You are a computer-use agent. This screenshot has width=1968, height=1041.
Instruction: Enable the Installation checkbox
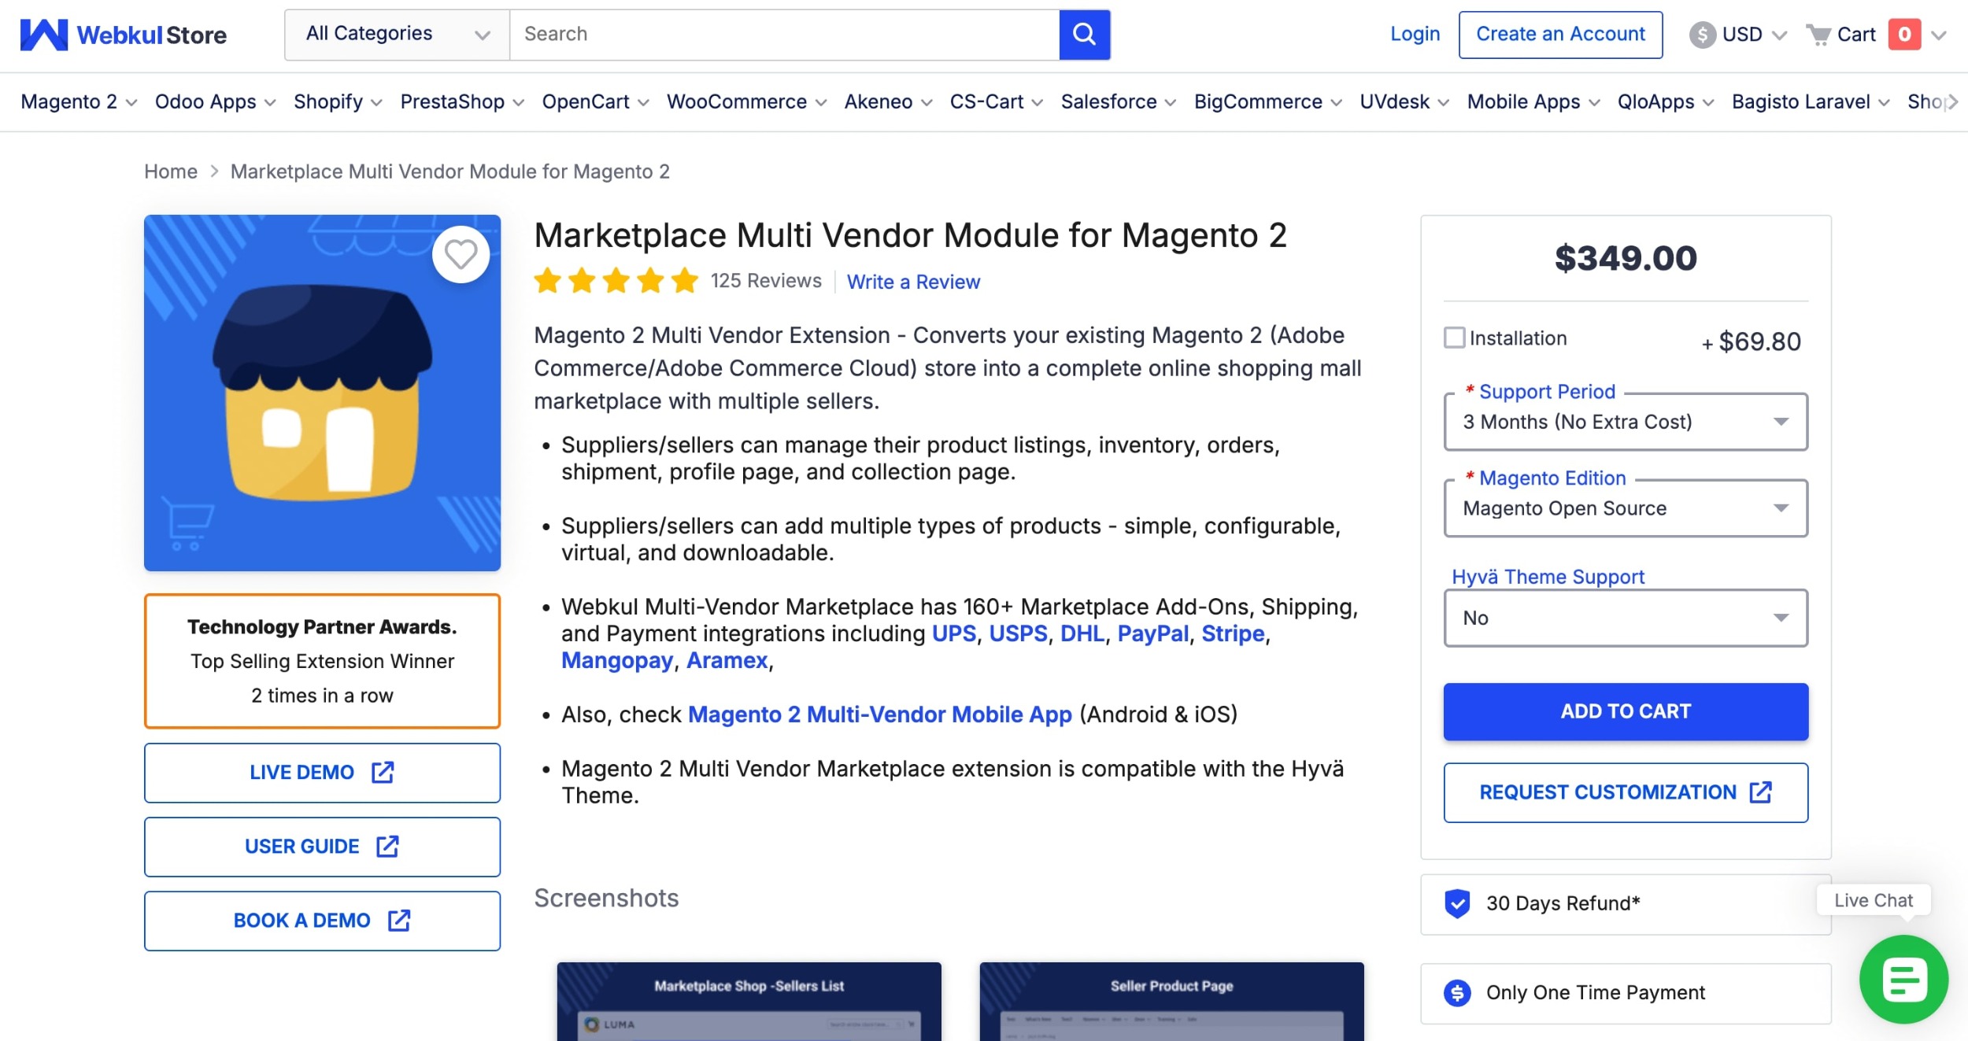(1455, 338)
